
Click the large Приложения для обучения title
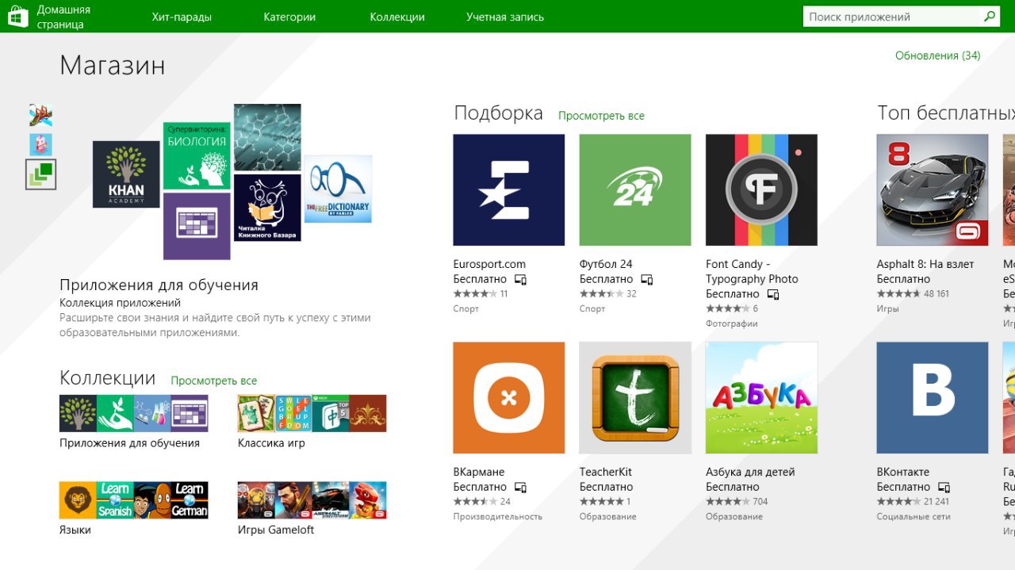tap(159, 285)
